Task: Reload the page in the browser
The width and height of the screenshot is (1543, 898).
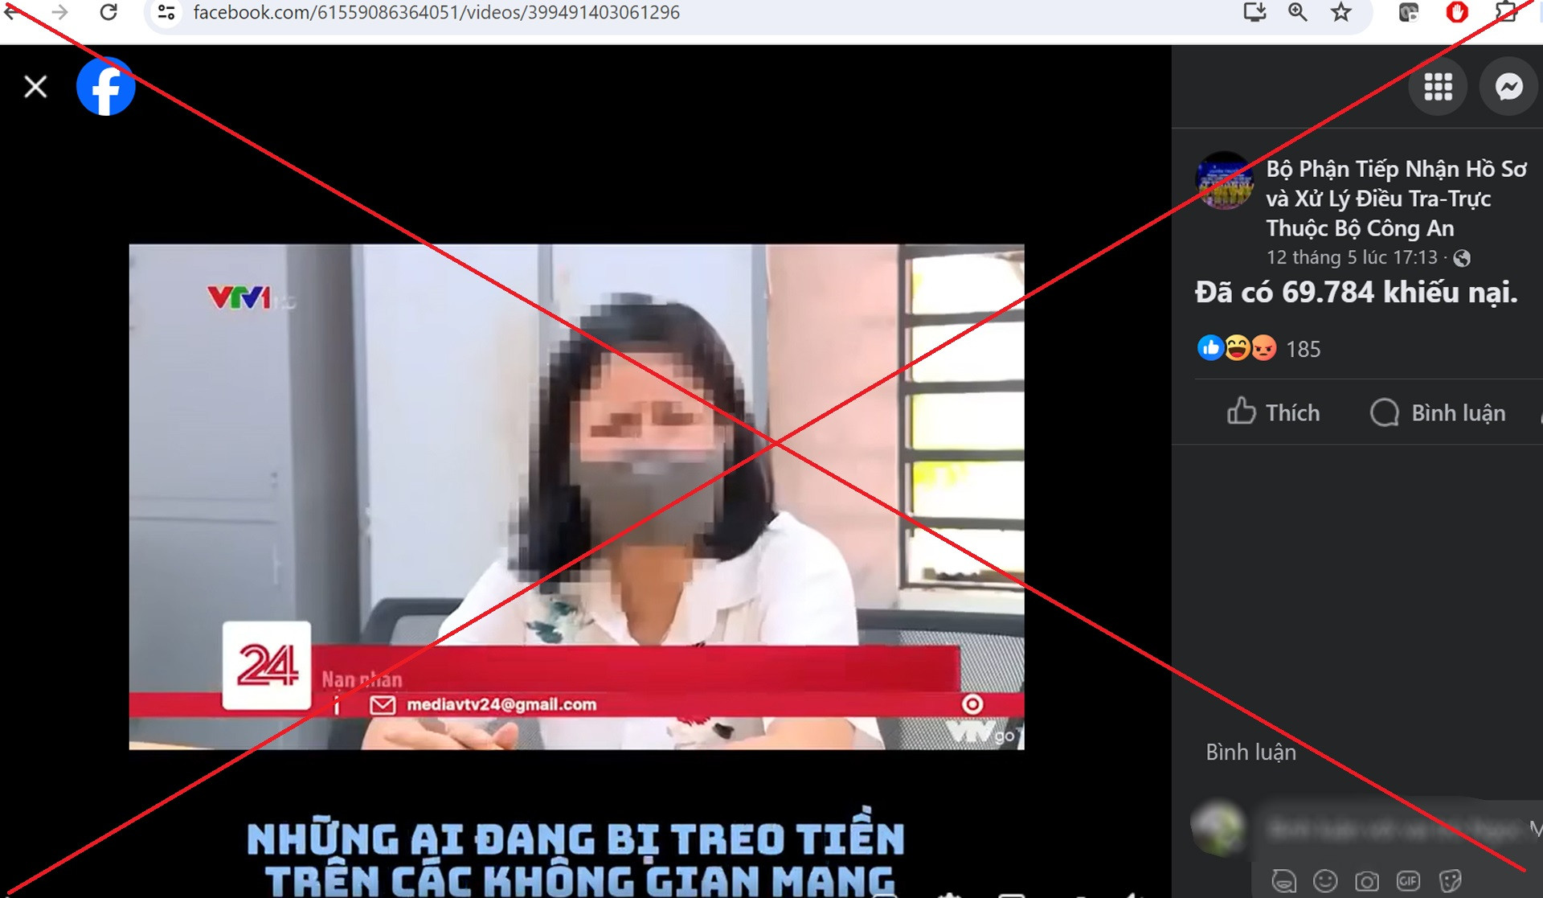Action: [x=108, y=13]
